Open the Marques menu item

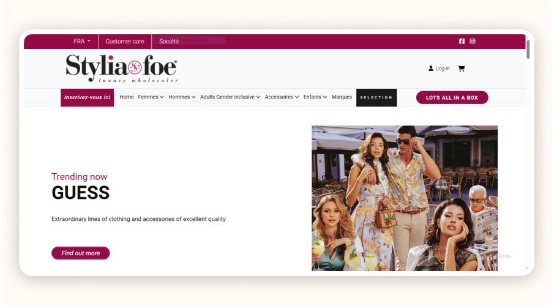coord(342,97)
